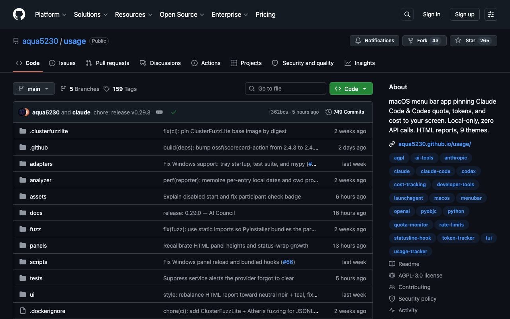The width and height of the screenshot is (510, 319).
Task: Click the license scale icon
Action: click(392, 276)
